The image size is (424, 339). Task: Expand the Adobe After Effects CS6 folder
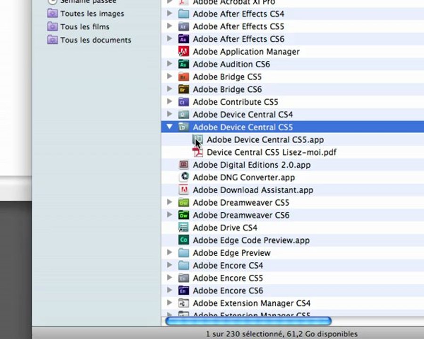click(x=170, y=39)
